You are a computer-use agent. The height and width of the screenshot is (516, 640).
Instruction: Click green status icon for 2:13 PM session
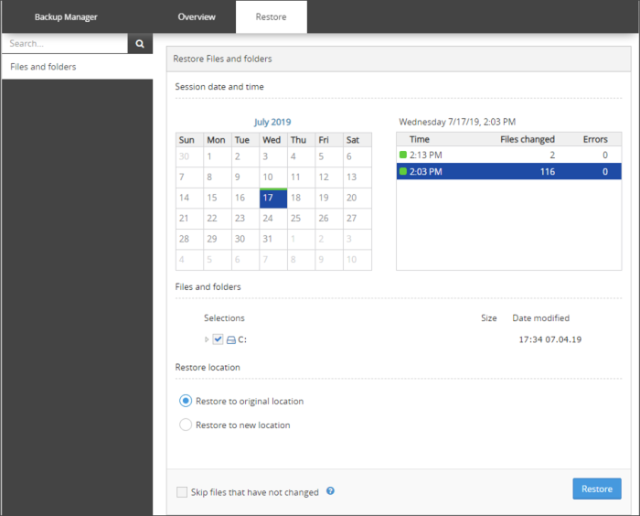click(x=402, y=155)
